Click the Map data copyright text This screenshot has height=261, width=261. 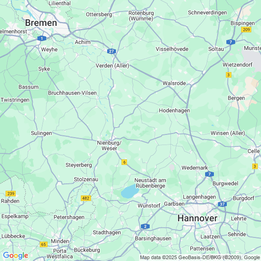click(200, 257)
